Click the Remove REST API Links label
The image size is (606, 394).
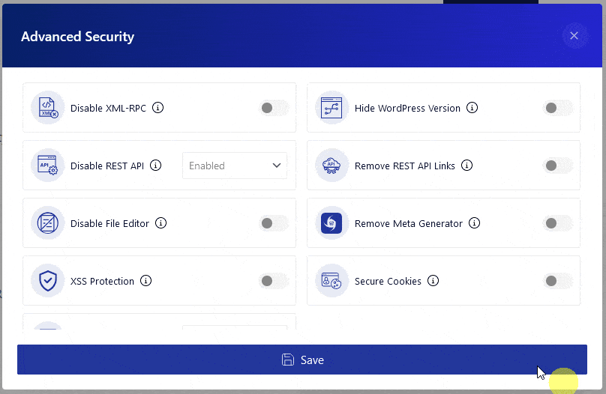(405, 166)
